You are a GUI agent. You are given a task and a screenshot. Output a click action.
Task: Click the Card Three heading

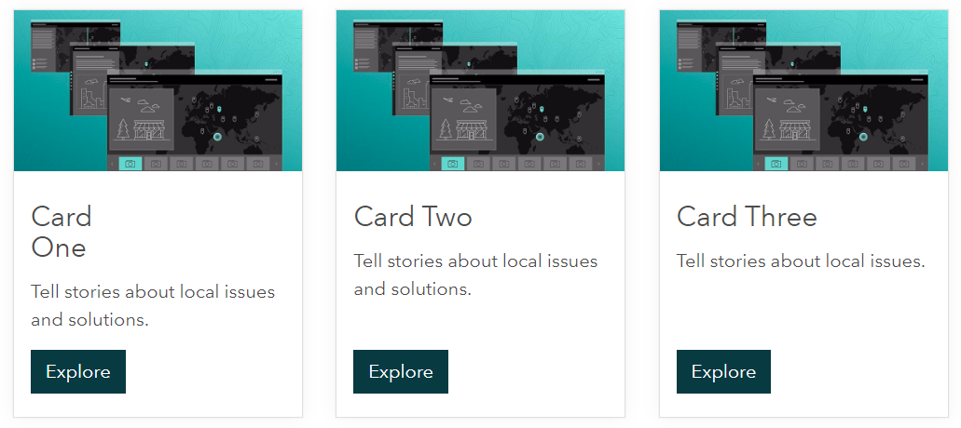tap(748, 217)
